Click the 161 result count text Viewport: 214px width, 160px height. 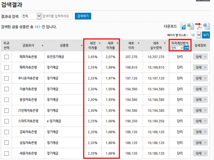[37, 27]
